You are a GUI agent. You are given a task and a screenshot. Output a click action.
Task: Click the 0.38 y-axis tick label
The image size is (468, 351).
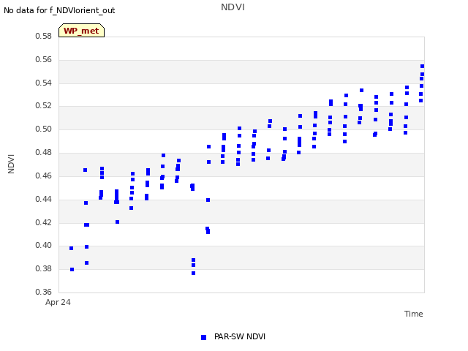click(43, 268)
